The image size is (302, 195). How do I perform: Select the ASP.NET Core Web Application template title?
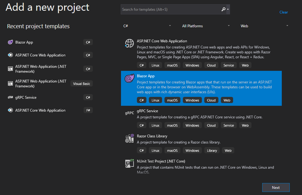click(x=162, y=41)
